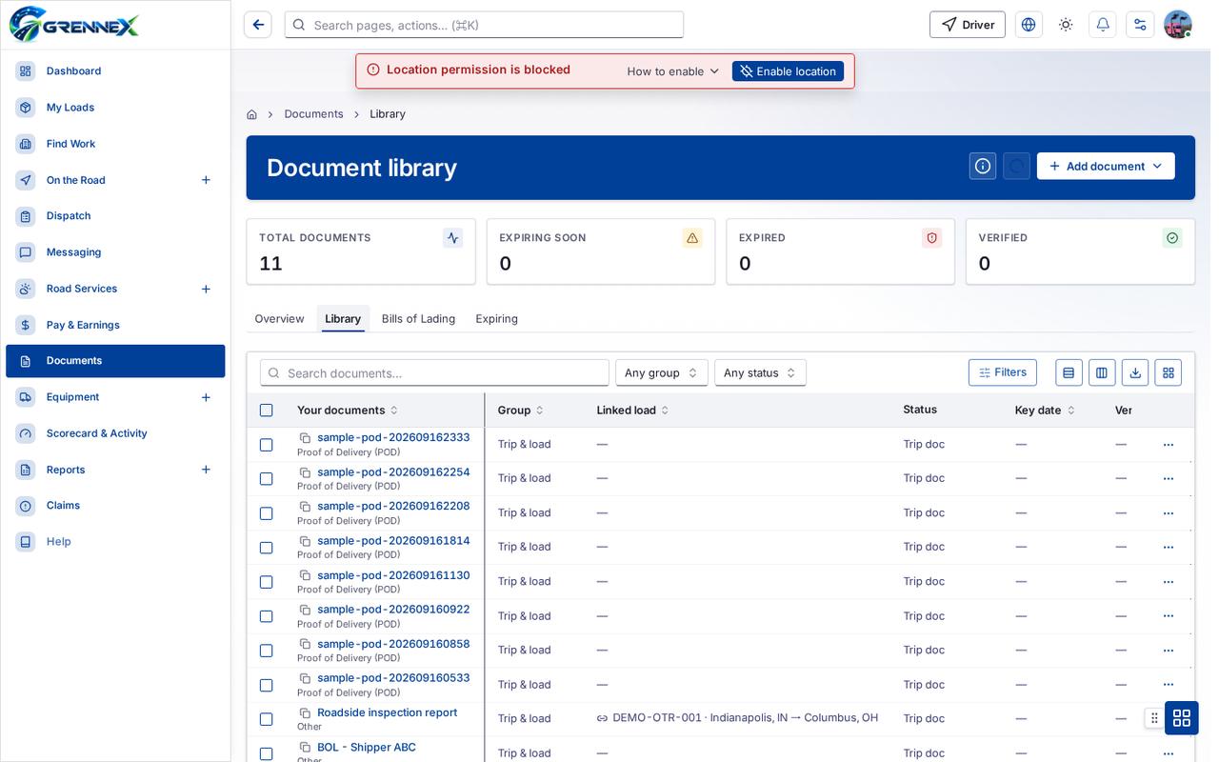The width and height of the screenshot is (1219, 762).
Task: Check the box for sample-pod-202609161814
Action: tap(267, 548)
